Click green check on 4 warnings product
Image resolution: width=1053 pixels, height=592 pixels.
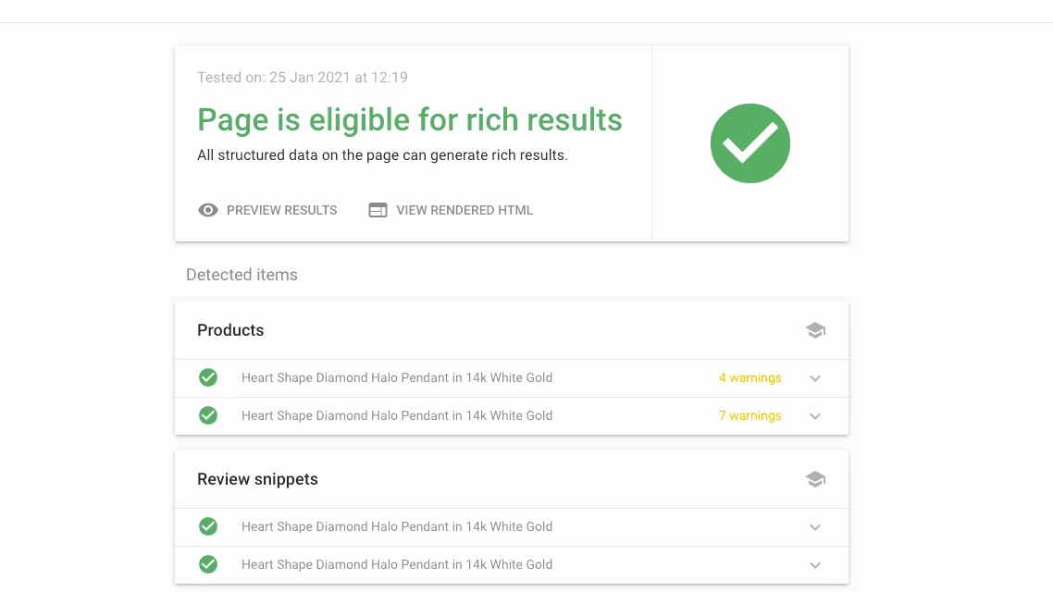[x=208, y=377]
